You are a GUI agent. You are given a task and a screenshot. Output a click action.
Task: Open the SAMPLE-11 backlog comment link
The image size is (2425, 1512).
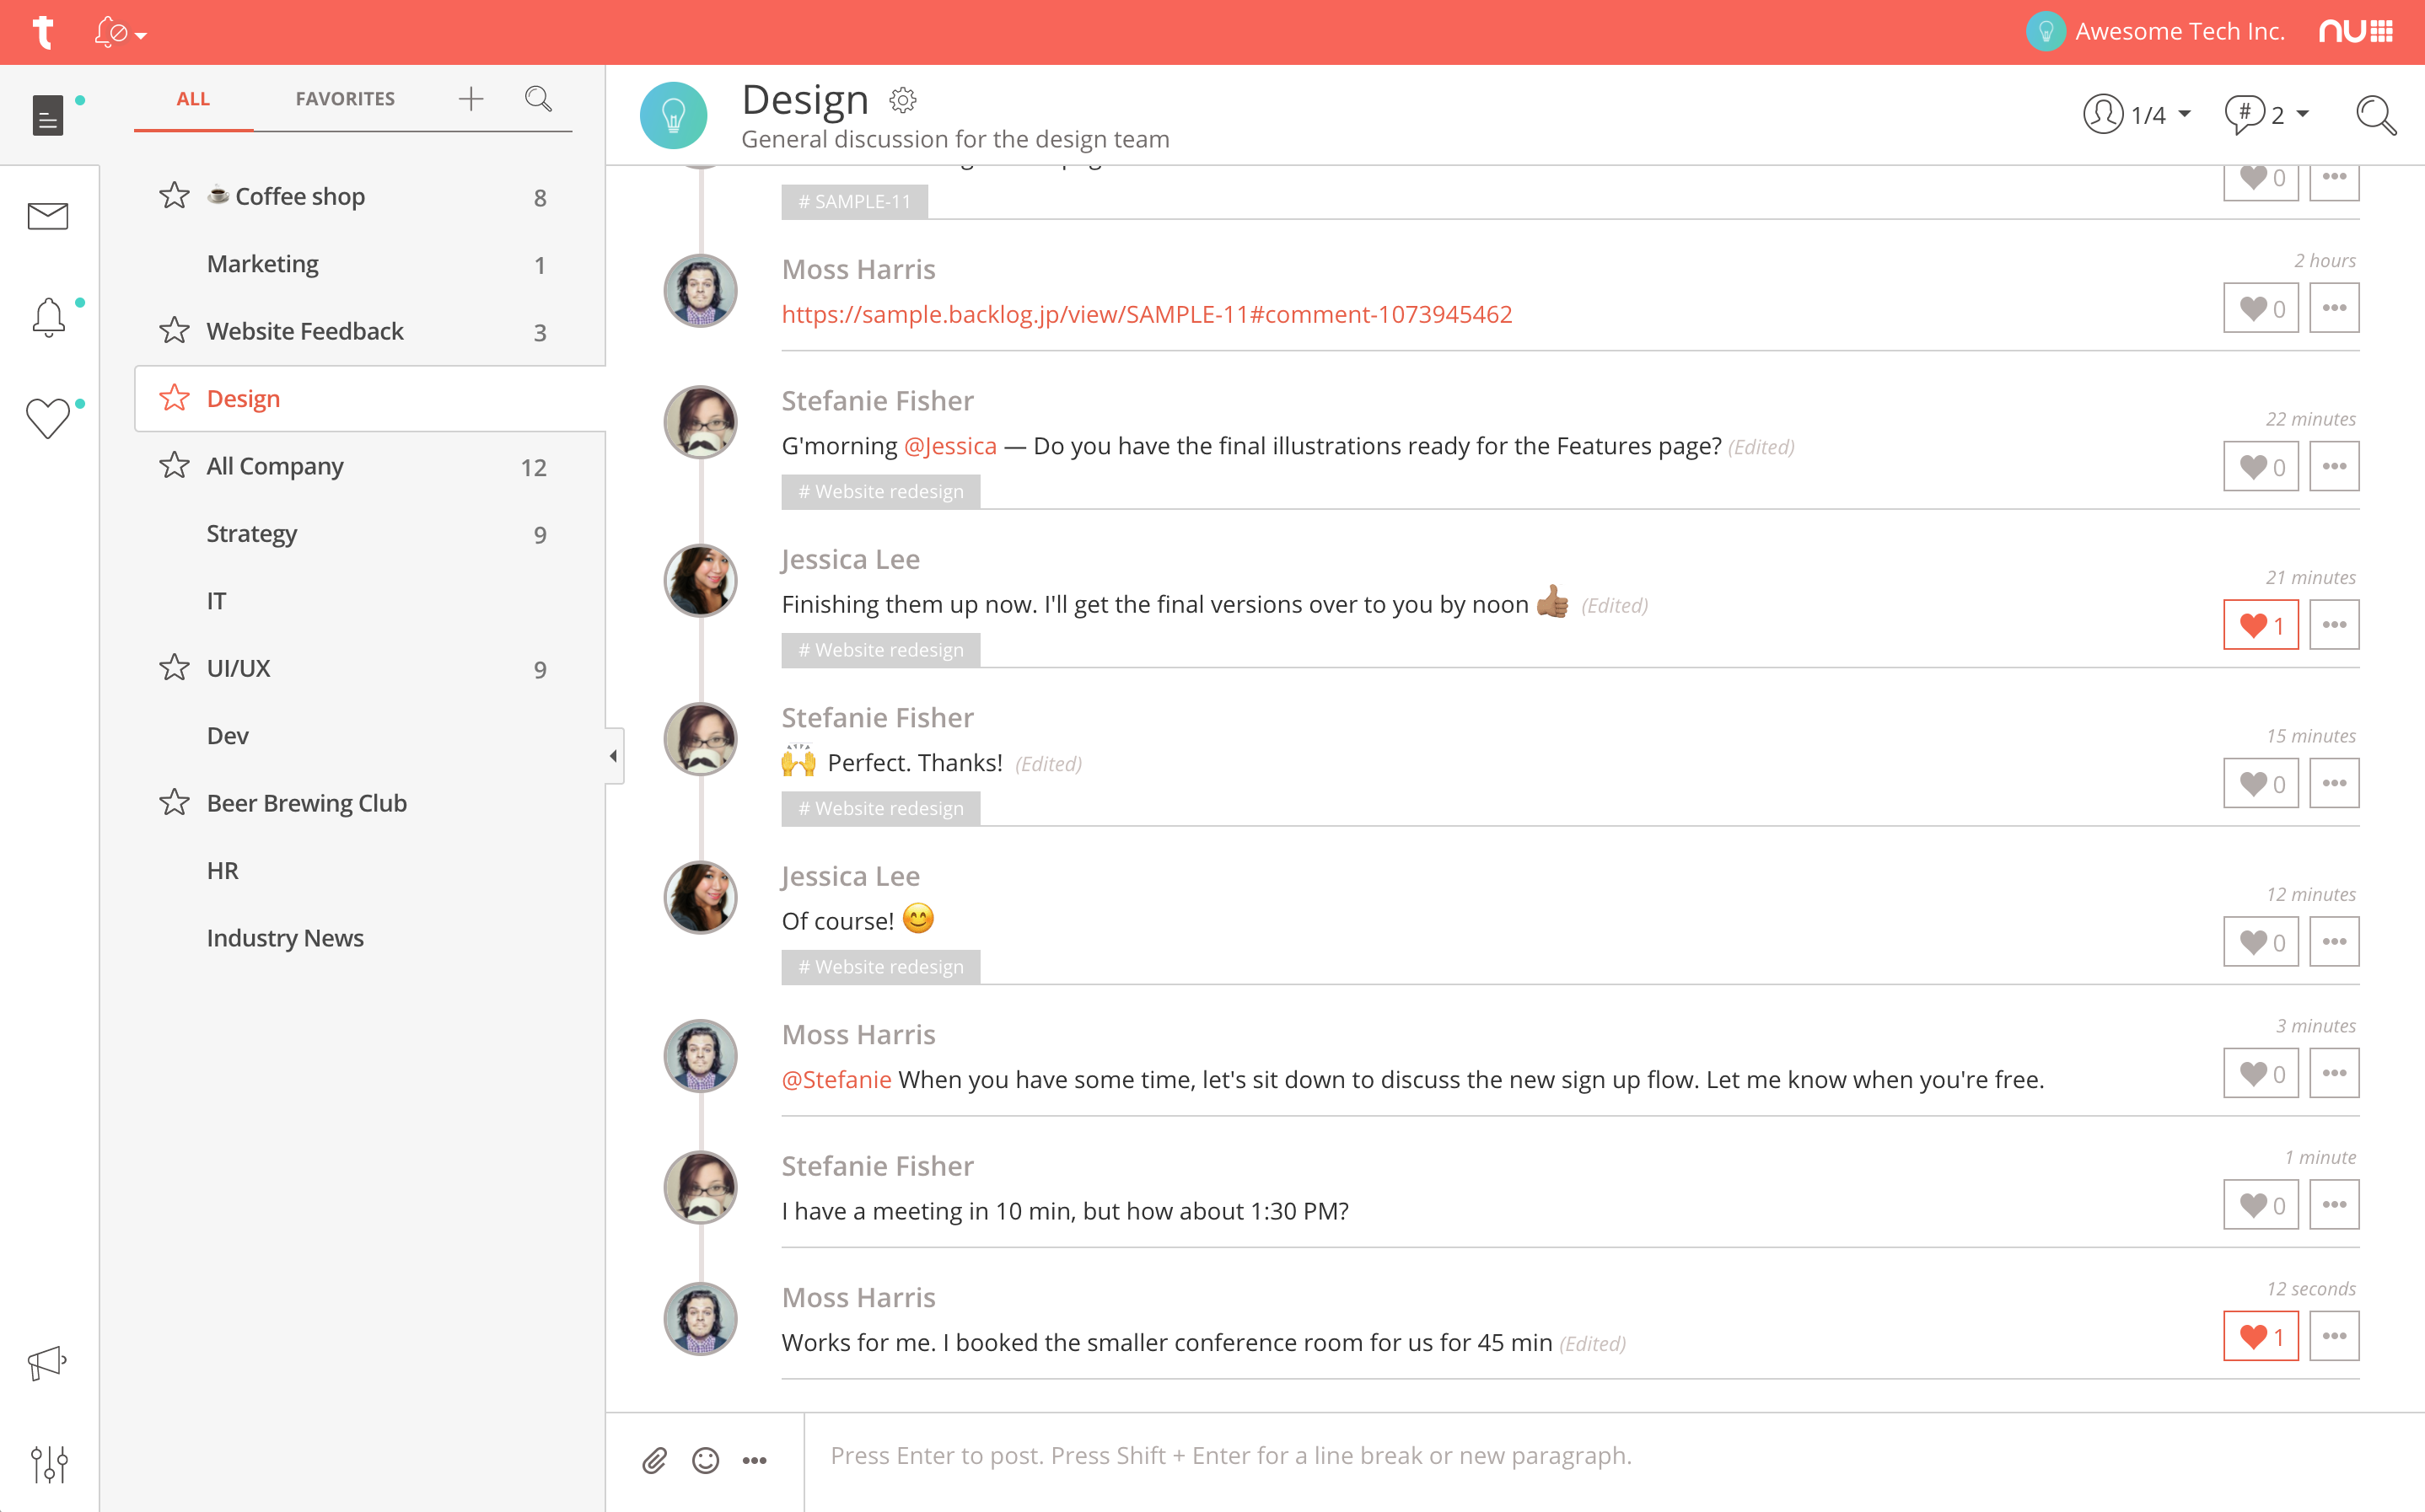tap(1147, 314)
